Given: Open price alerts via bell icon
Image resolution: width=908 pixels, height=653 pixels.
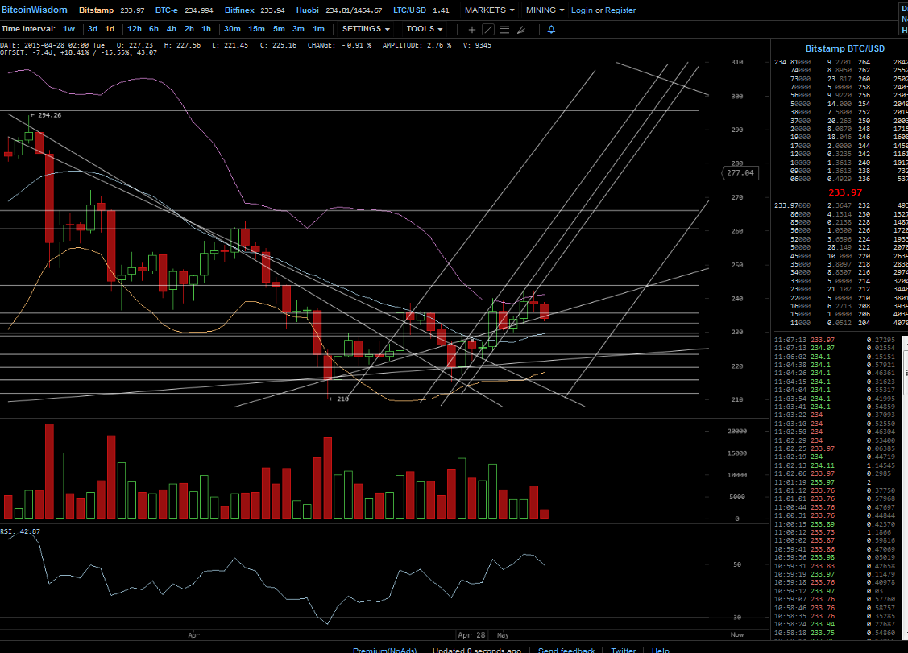Looking at the screenshot, I should pyautogui.click(x=551, y=30).
